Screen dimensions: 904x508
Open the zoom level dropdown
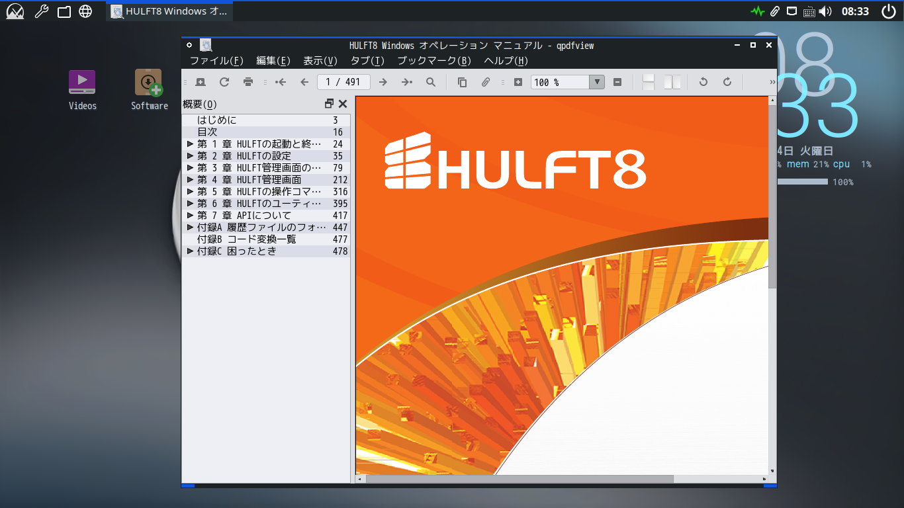click(597, 82)
